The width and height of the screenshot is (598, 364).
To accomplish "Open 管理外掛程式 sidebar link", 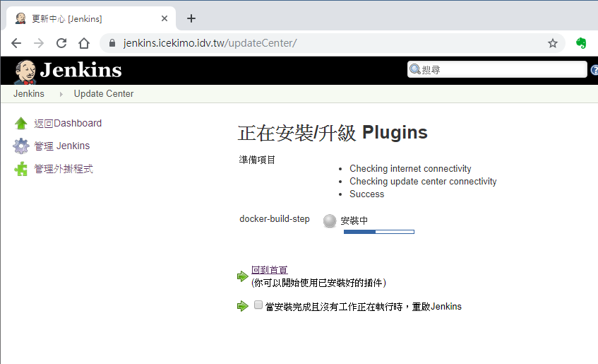I will 64,169.
